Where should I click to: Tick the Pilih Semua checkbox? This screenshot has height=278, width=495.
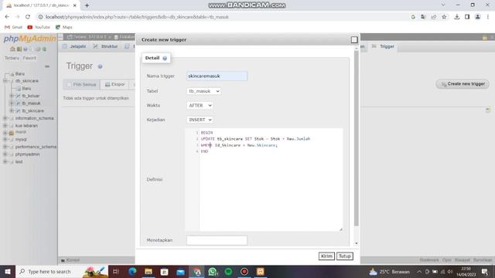click(x=69, y=85)
